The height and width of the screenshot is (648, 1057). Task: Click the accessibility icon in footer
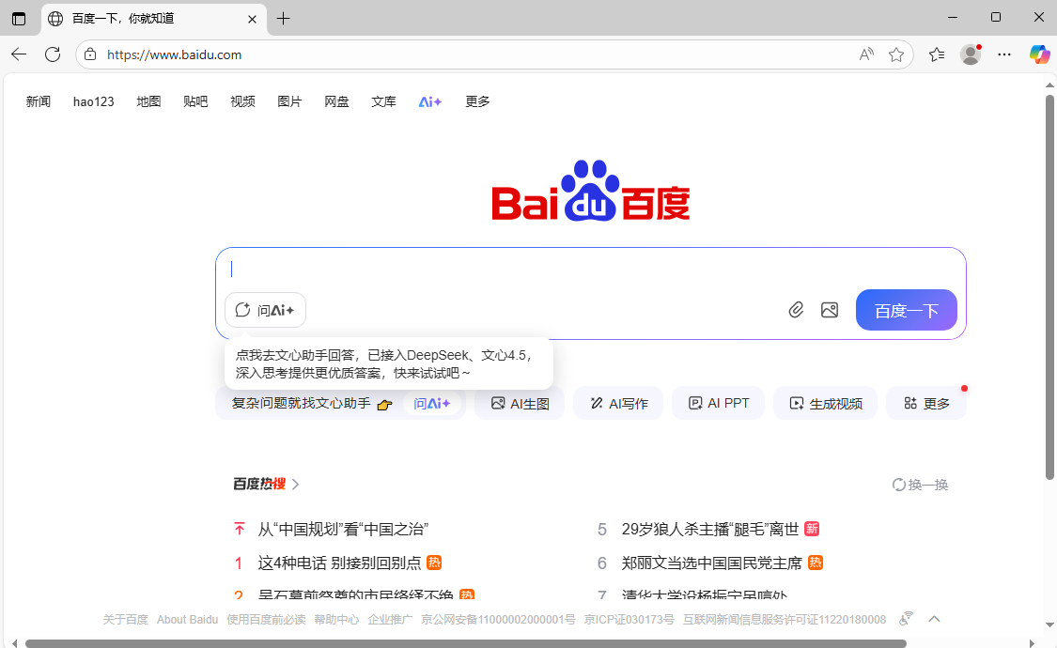point(906,618)
